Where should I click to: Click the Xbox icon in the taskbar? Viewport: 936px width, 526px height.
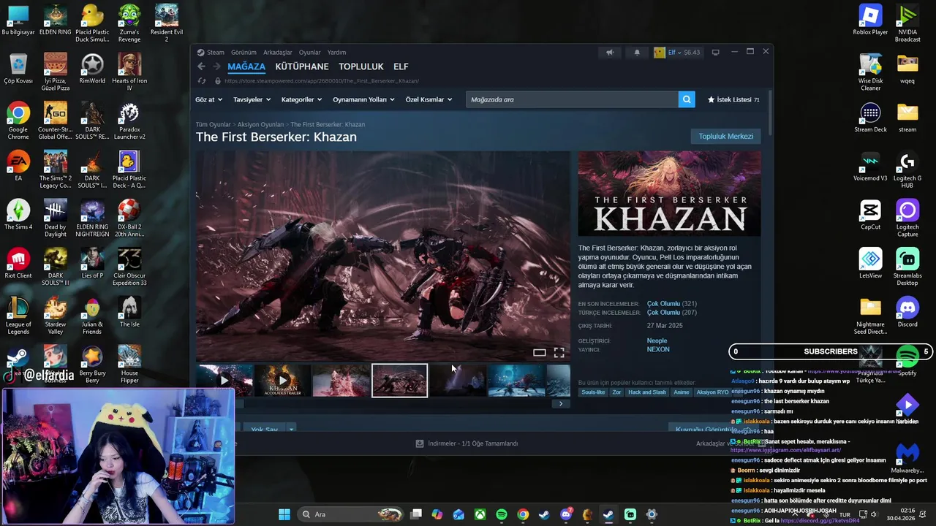[x=480, y=514]
